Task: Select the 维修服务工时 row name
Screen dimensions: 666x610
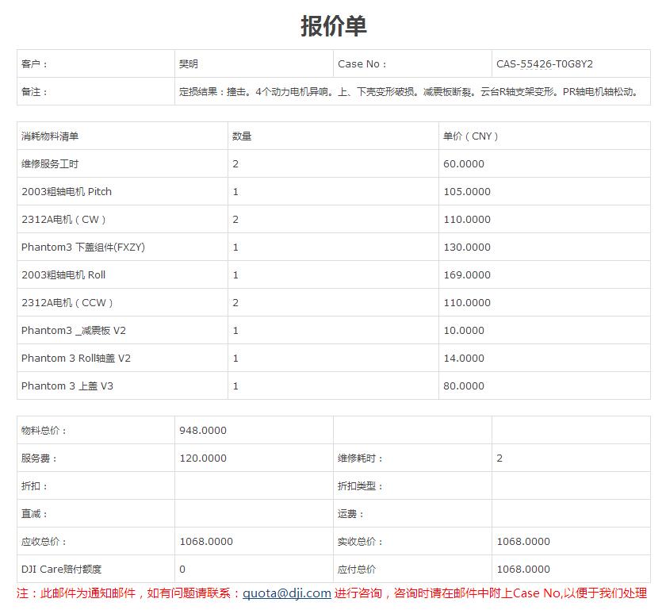Action: tap(50, 163)
